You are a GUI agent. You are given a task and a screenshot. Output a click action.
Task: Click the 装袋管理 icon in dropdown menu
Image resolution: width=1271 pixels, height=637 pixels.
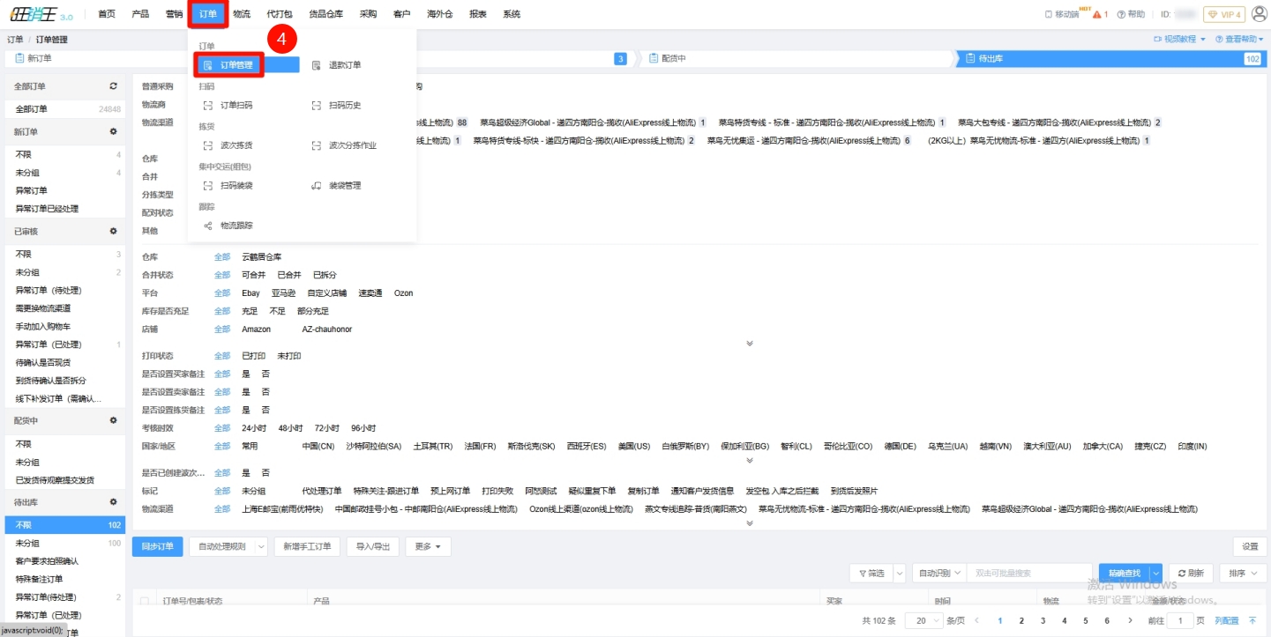[317, 186]
